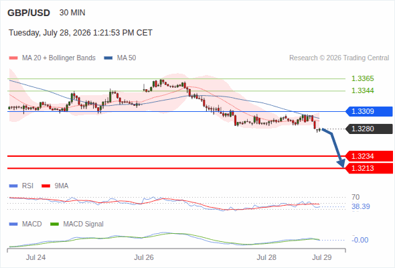This screenshot has width=395, height=268.
Task: Click the Research © 2026 Trading Central credit
Action: [339, 58]
